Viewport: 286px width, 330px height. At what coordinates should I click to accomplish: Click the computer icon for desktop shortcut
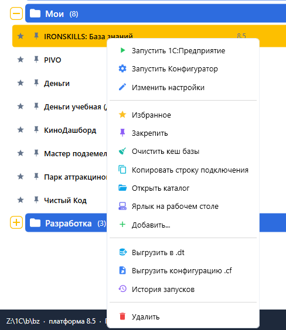pyautogui.click(x=122, y=206)
